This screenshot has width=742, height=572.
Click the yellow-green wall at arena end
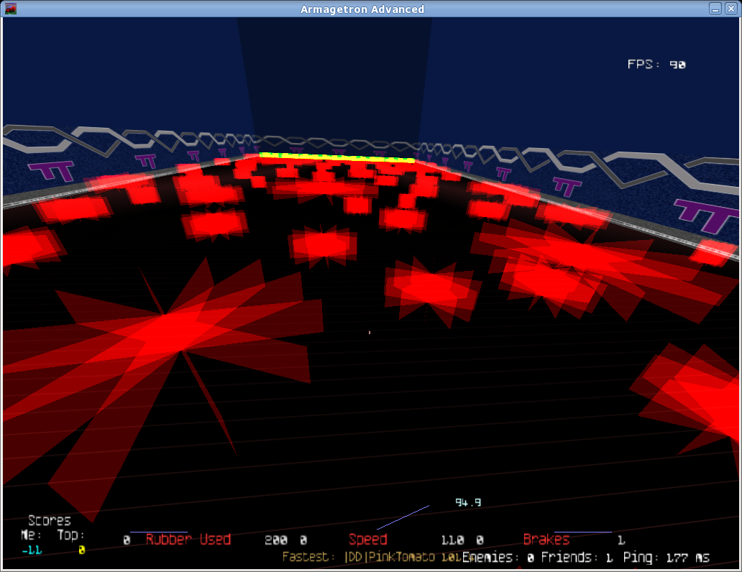click(x=337, y=157)
